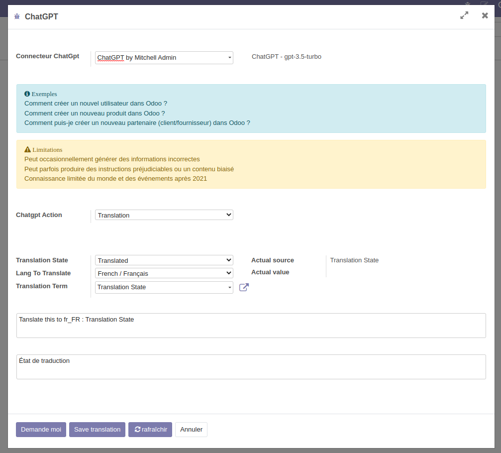Click the Limitations heading text
The image size is (501, 453).
click(x=47, y=150)
